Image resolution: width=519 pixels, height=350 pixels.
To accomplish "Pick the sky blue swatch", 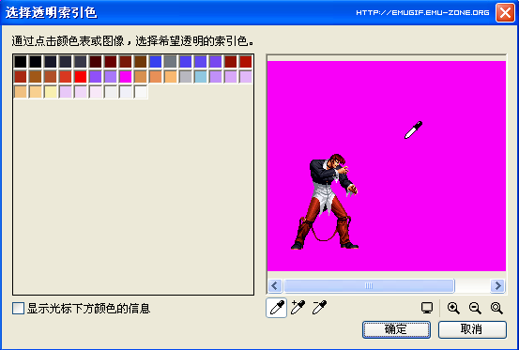I will coord(201,77).
